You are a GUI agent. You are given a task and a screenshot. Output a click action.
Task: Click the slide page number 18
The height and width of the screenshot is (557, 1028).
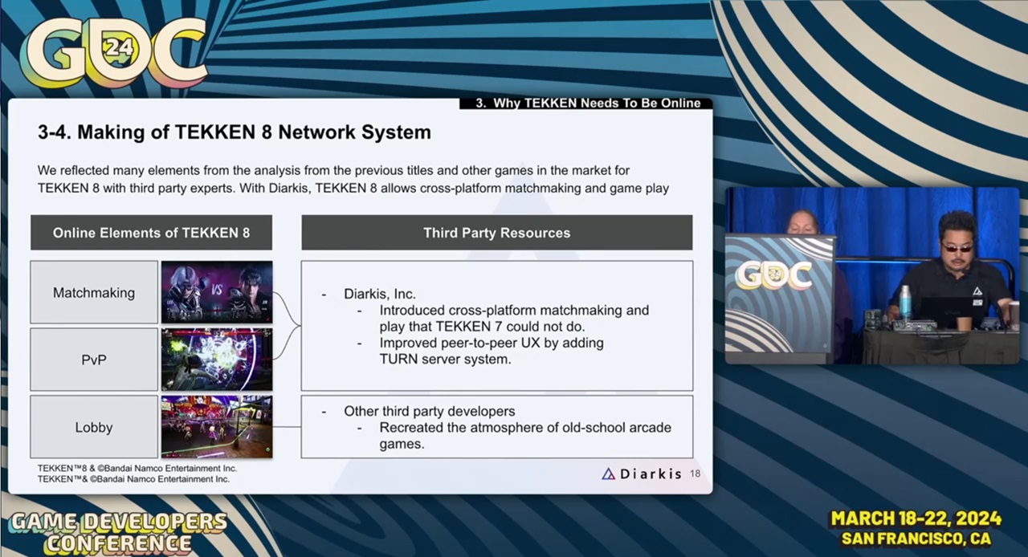(x=695, y=474)
